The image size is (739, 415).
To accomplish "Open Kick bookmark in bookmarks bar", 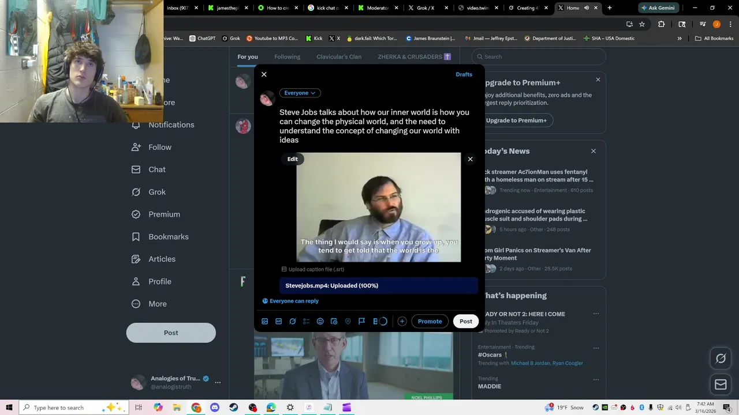I will pos(314,39).
